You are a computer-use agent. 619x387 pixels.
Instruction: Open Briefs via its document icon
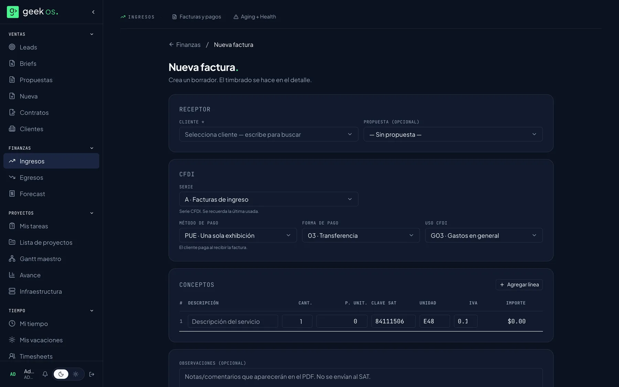tap(12, 63)
